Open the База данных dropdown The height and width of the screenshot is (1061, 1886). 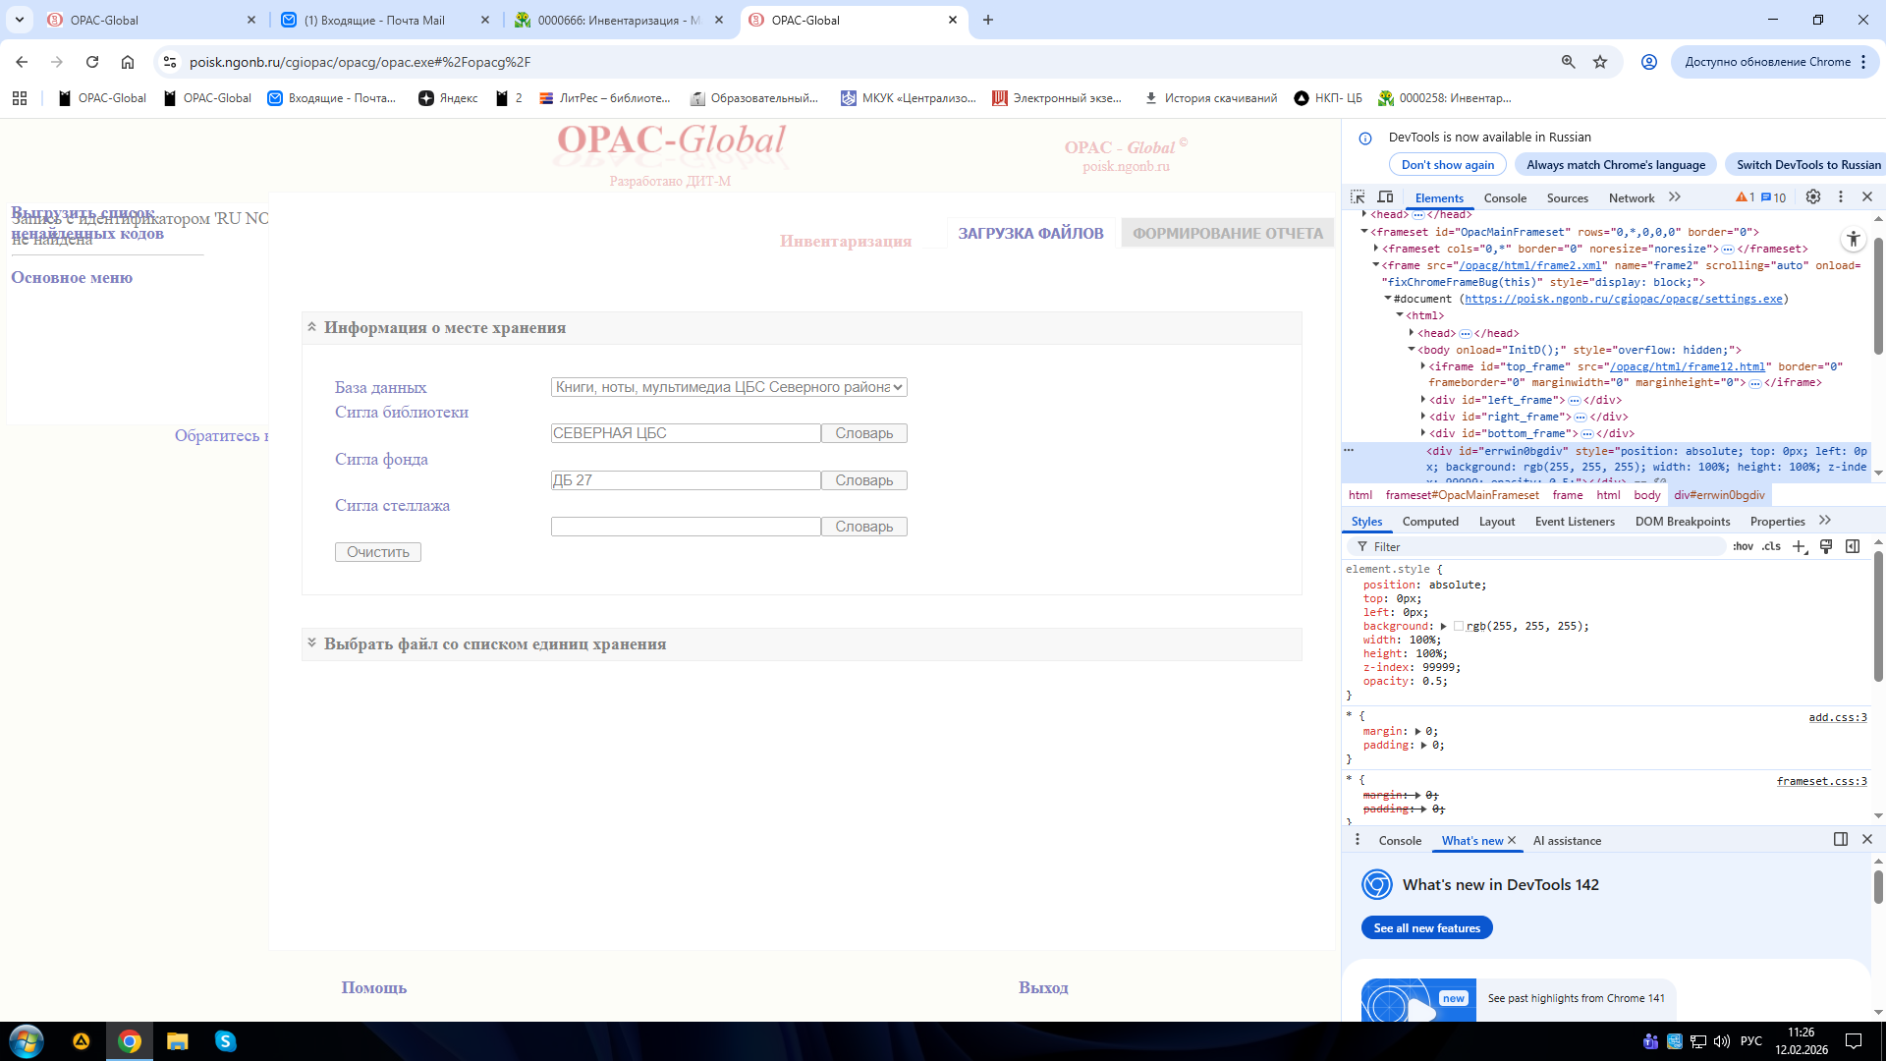[729, 387]
